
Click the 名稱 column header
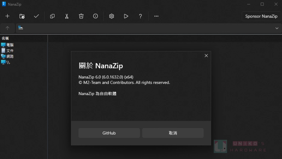point(5,38)
